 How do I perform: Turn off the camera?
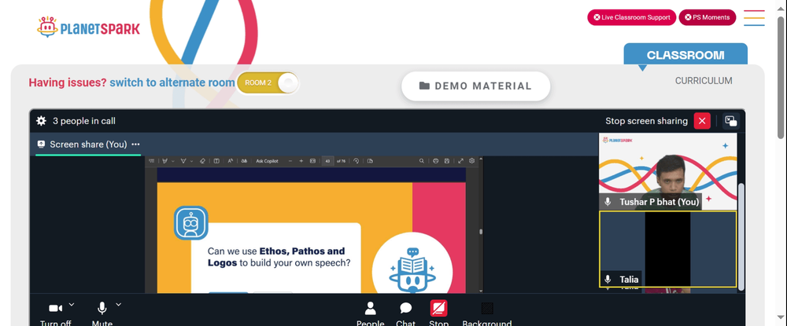pyautogui.click(x=55, y=307)
